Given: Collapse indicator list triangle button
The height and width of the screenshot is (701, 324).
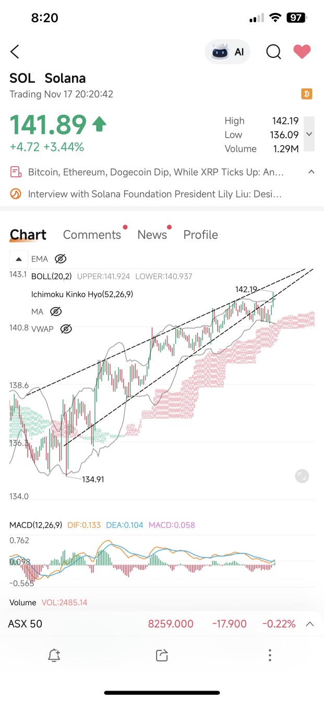Looking at the screenshot, I should point(18,259).
